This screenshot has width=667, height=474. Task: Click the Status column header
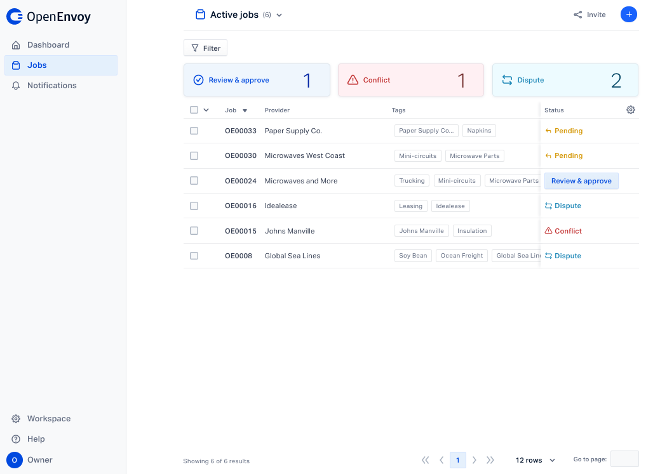(554, 110)
